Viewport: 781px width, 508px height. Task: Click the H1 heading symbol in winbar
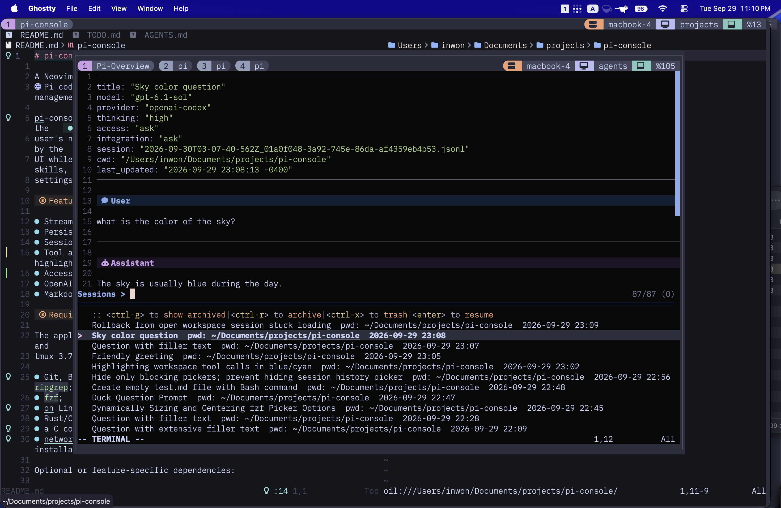[x=71, y=45]
